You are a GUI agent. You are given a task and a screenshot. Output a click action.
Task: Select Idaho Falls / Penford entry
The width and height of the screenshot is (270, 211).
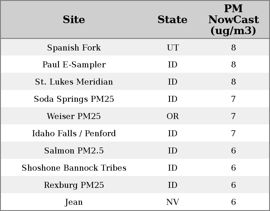(74, 134)
